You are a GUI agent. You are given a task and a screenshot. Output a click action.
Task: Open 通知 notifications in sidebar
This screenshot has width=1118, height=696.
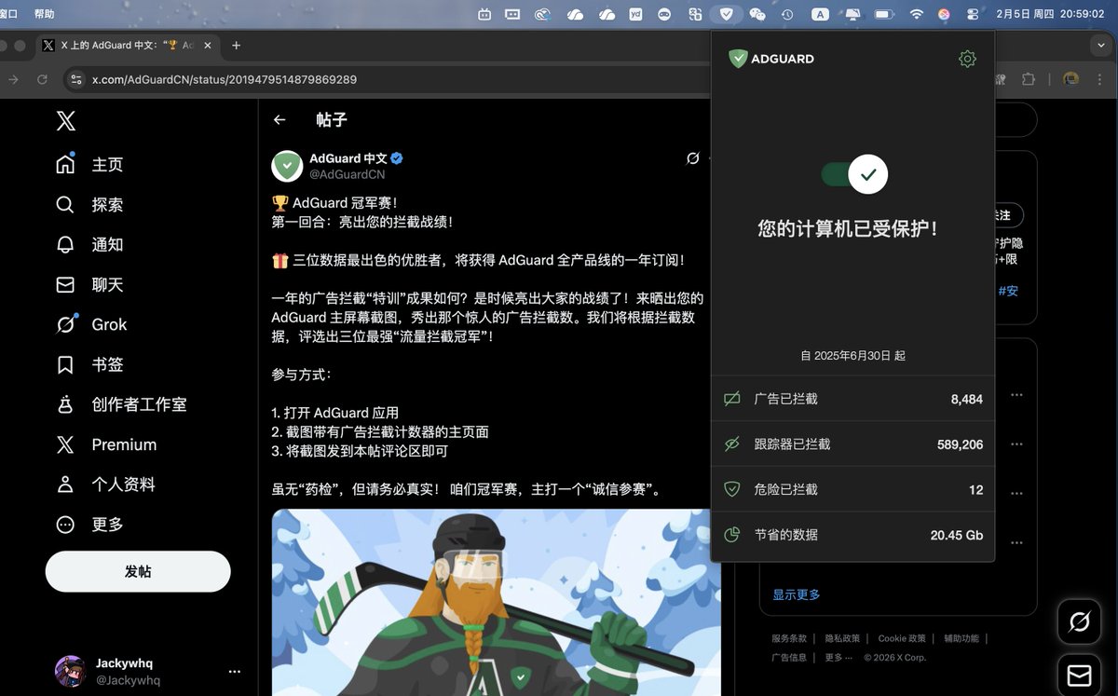89,244
